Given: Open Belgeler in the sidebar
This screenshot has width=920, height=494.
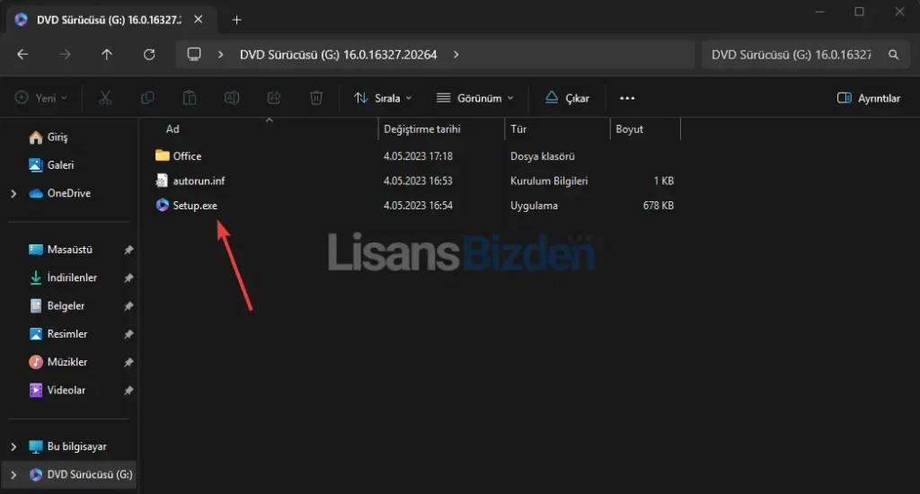Looking at the screenshot, I should coord(57,305).
